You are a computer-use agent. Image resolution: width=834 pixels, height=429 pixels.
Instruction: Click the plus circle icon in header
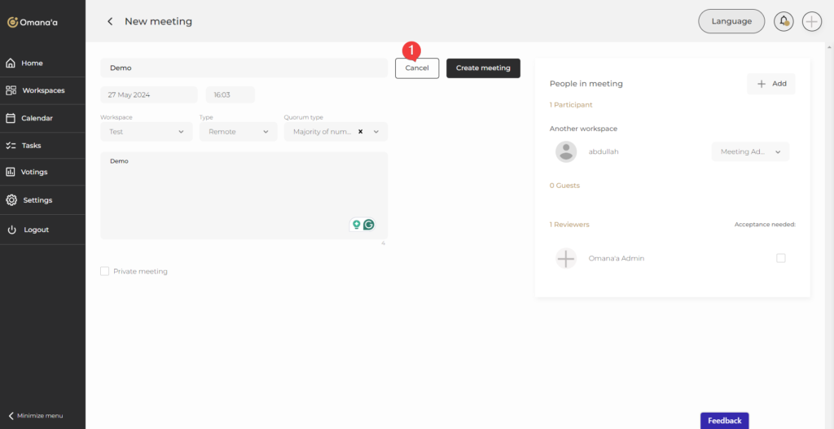pyautogui.click(x=812, y=21)
